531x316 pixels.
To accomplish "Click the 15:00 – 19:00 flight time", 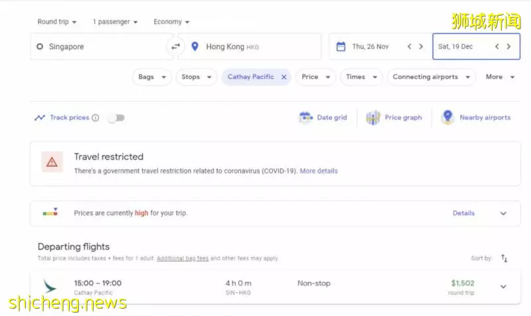I will (x=98, y=283).
